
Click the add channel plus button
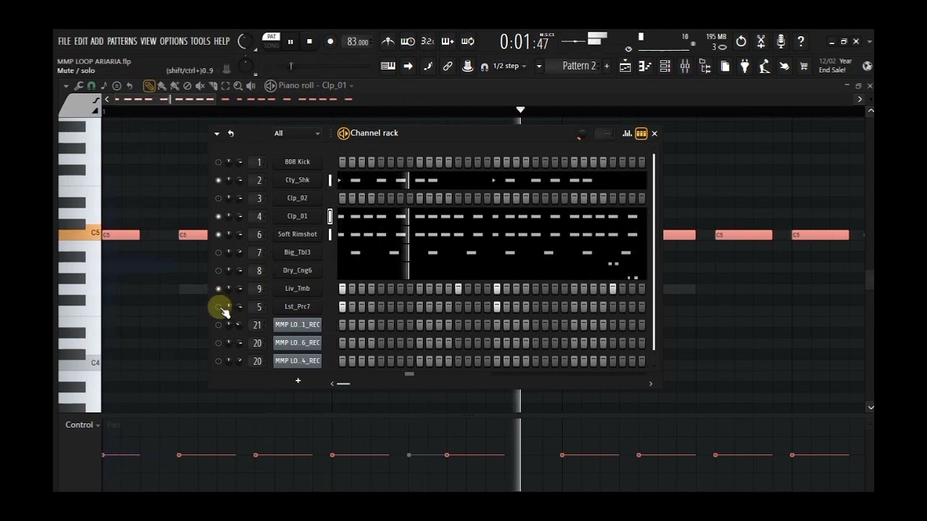[298, 380]
